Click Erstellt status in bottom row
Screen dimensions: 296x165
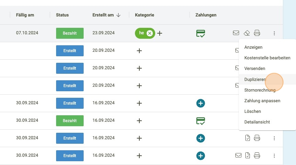70,156
